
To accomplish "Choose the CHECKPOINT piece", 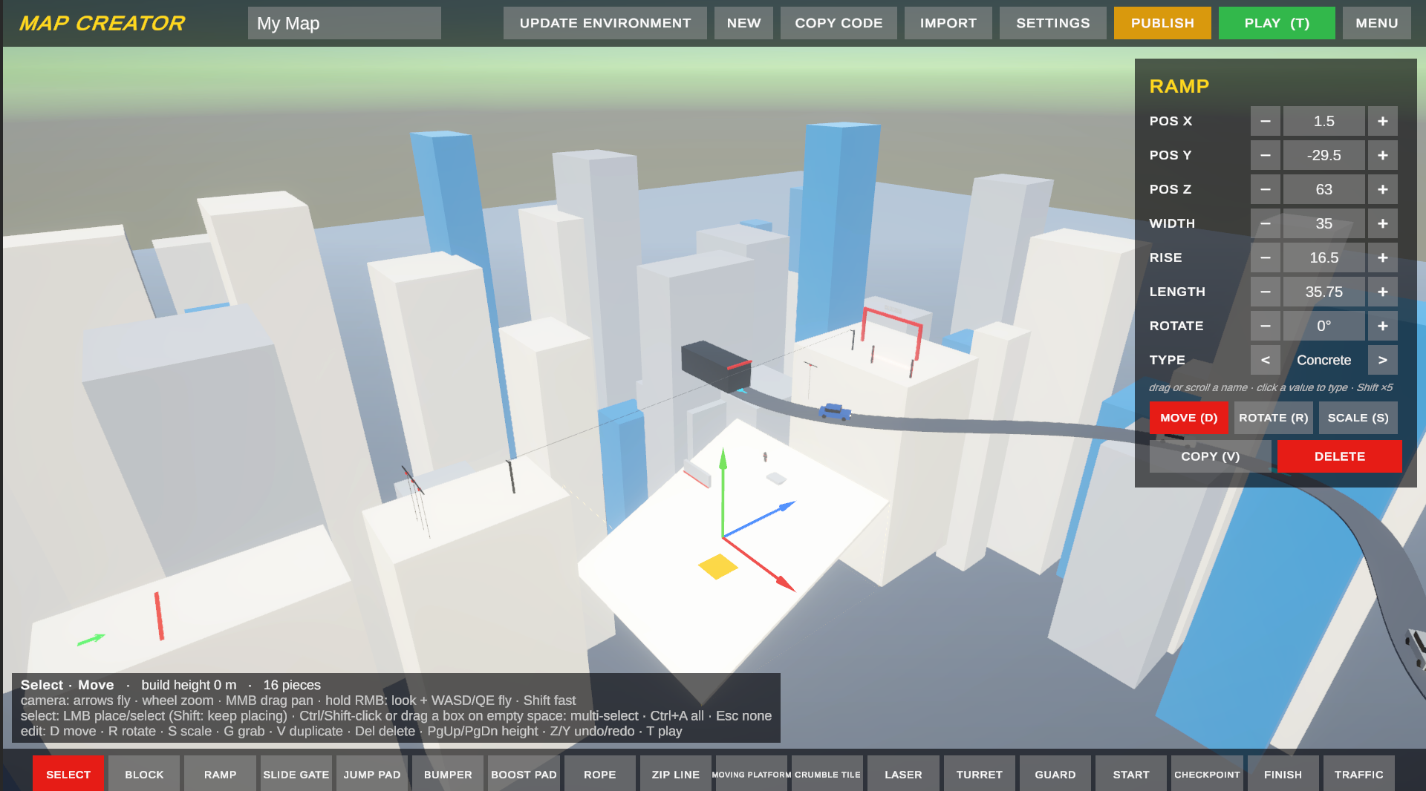I will [1207, 774].
